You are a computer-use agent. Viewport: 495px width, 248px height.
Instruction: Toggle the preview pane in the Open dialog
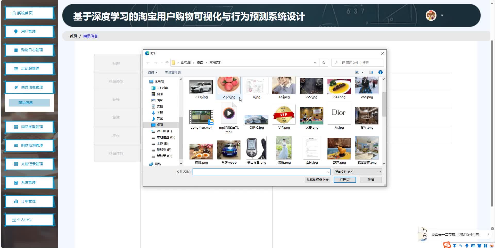[371, 72]
